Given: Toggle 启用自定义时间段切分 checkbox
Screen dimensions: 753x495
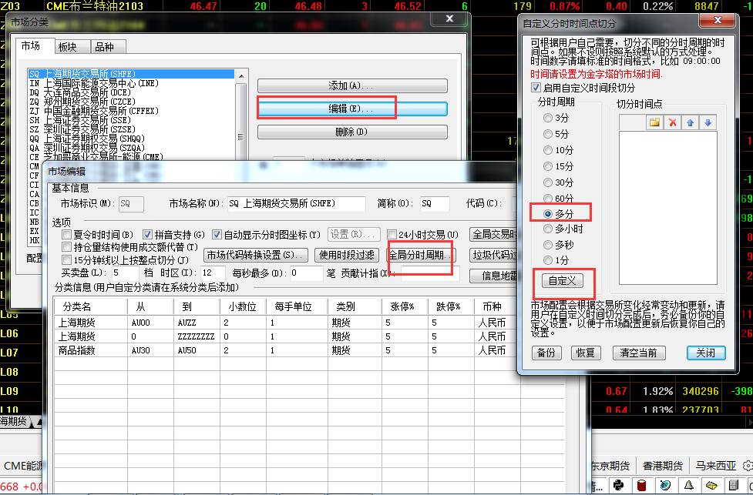Looking at the screenshot, I should tap(536, 88).
